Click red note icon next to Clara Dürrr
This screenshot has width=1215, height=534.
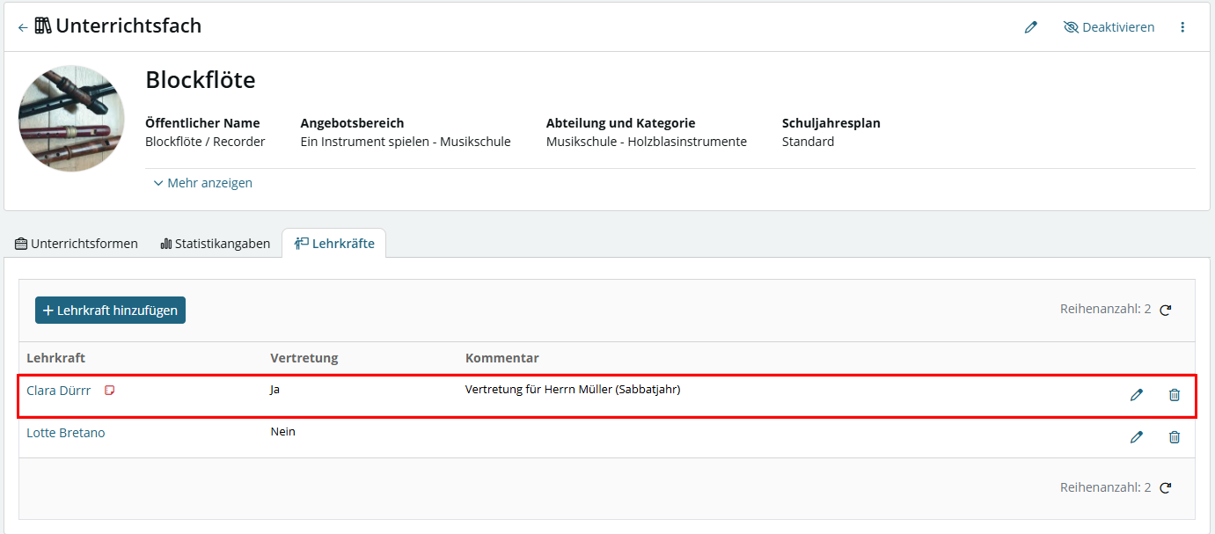[x=109, y=391]
